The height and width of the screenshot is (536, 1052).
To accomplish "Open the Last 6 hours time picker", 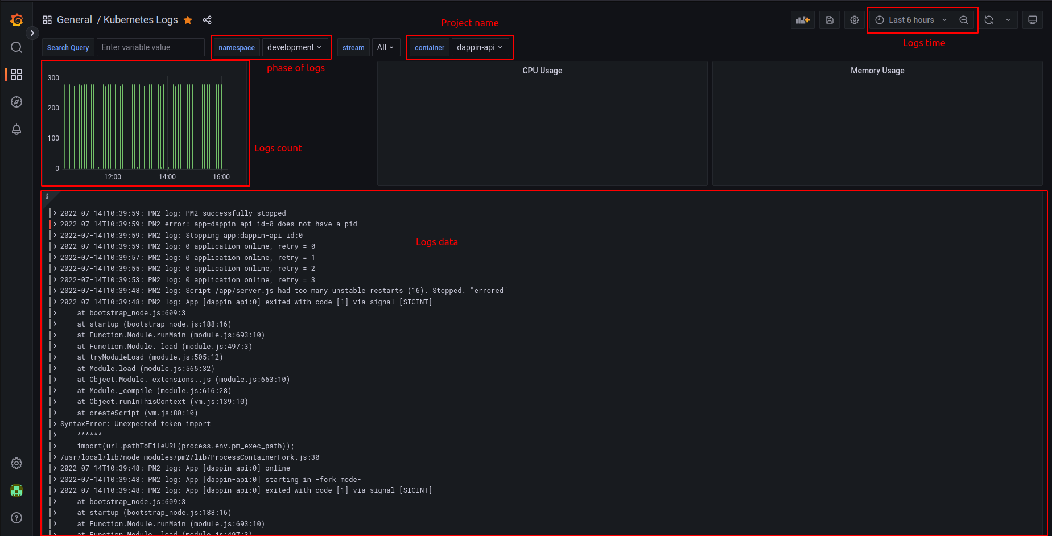I will click(911, 20).
